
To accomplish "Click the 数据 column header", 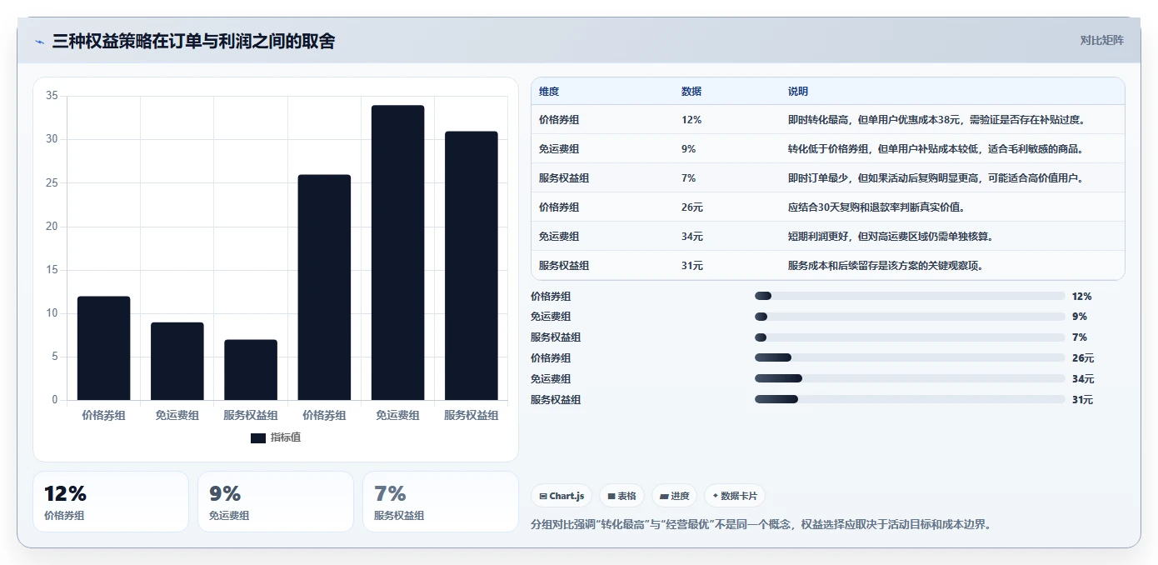I will point(691,92).
